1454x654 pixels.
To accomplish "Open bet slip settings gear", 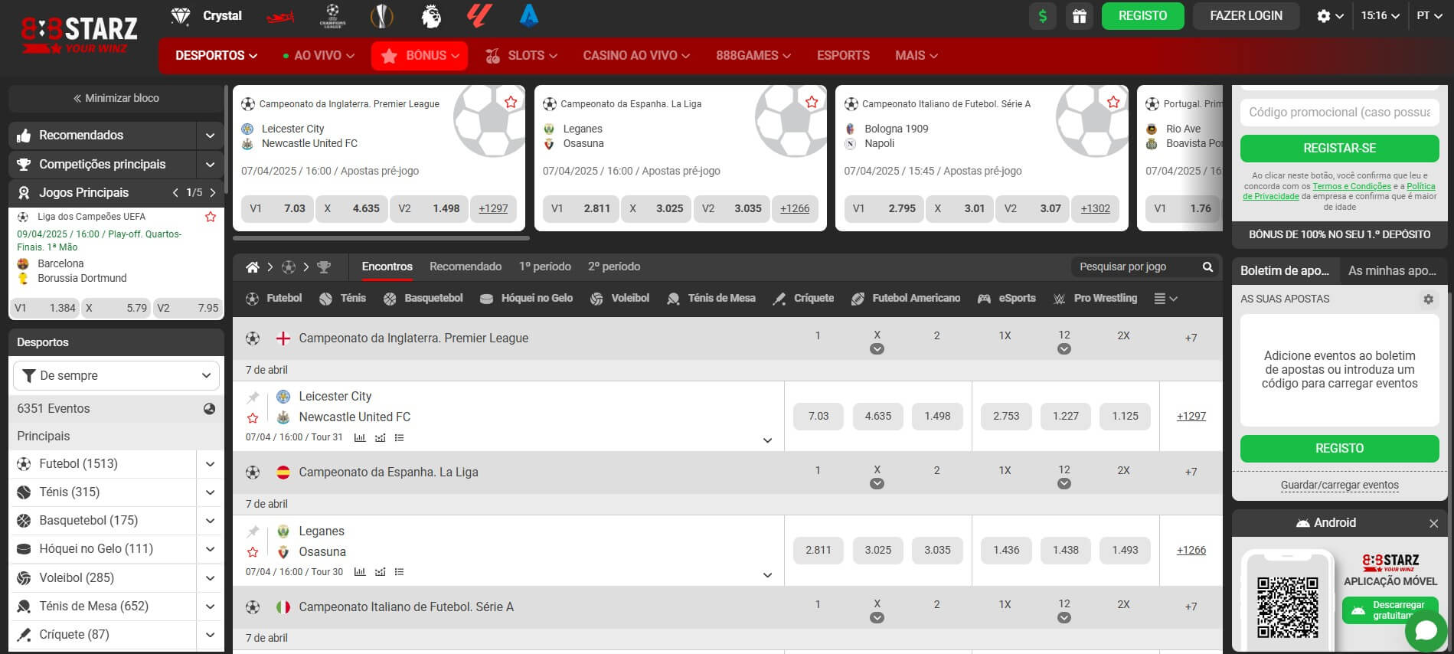I will click(x=1428, y=299).
